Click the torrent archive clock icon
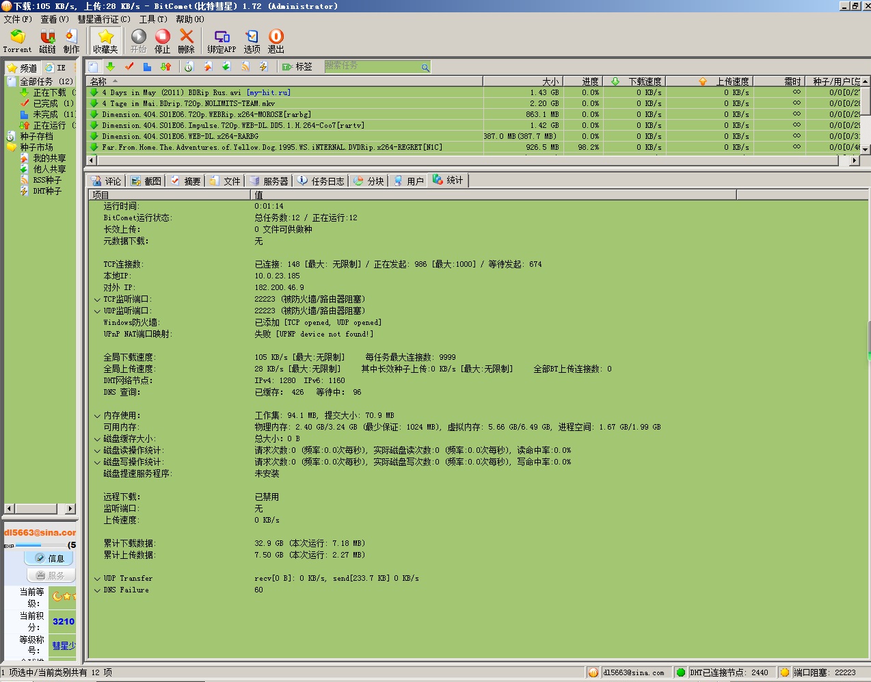 [x=189, y=66]
